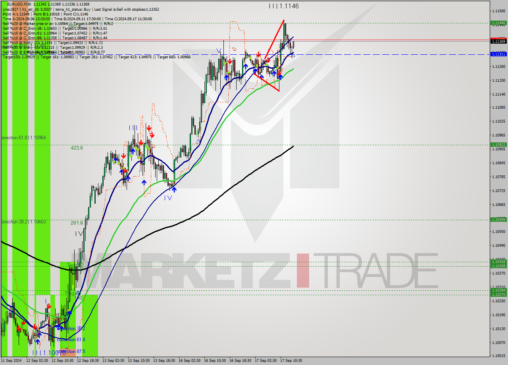
Task: Click the '12 Sep 18:30' time axis label
Action: point(88,361)
